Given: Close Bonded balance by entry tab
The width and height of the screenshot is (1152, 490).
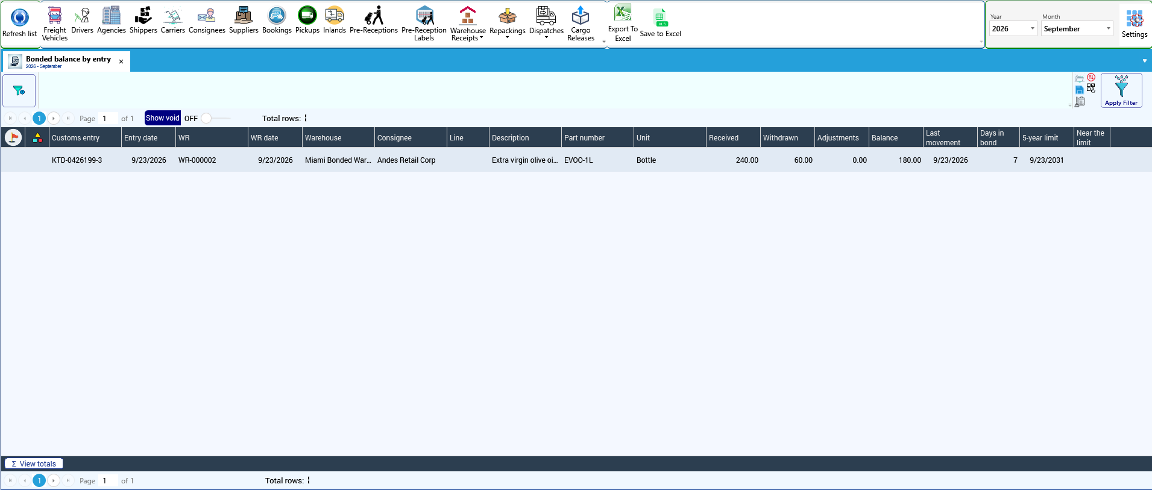Looking at the screenshot, I should point(121,61).
